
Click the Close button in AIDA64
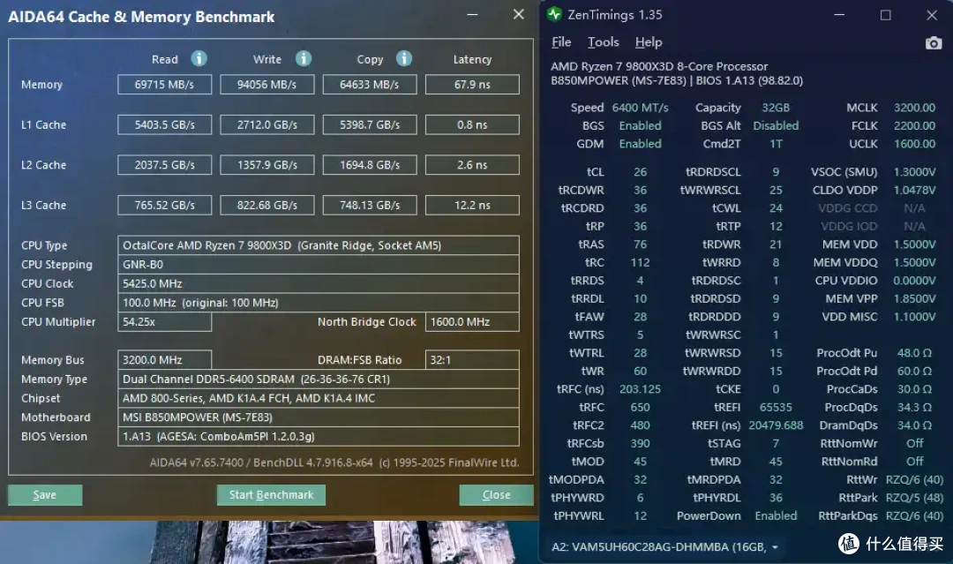click(496, 495)
